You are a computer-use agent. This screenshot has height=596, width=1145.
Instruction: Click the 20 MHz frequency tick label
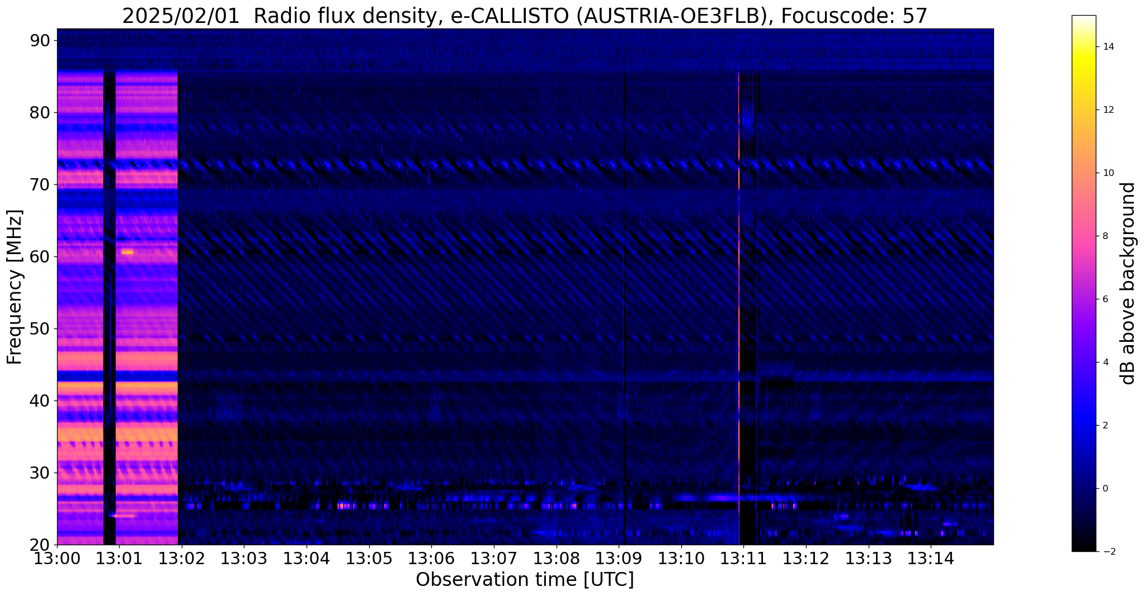click(x=40, y=545)
